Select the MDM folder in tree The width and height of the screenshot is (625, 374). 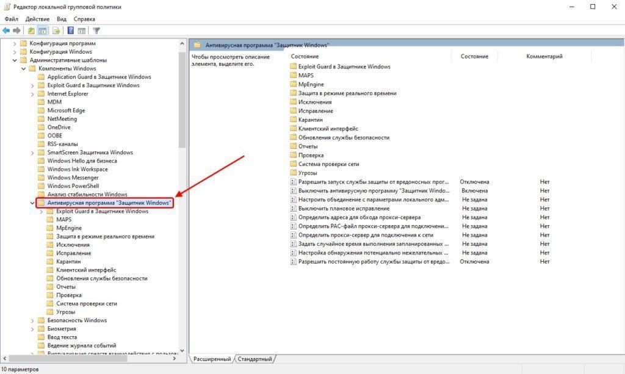(54, 101)
